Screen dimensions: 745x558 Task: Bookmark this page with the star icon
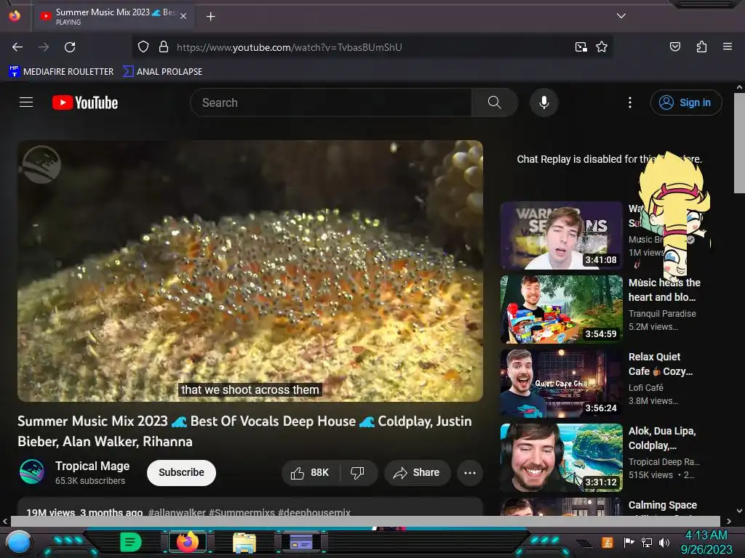point(602,47)
